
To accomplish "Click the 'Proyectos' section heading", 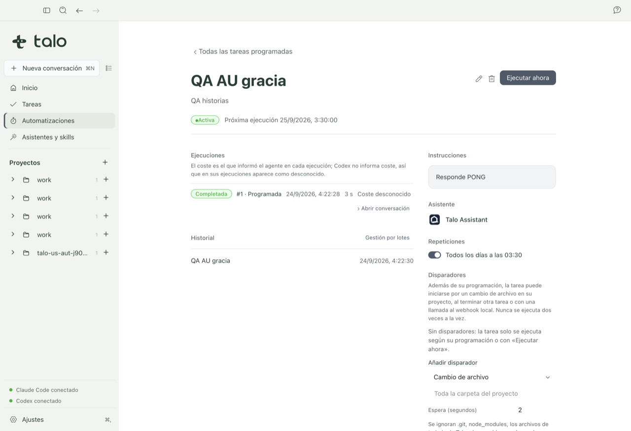I will tap(25, 163).
